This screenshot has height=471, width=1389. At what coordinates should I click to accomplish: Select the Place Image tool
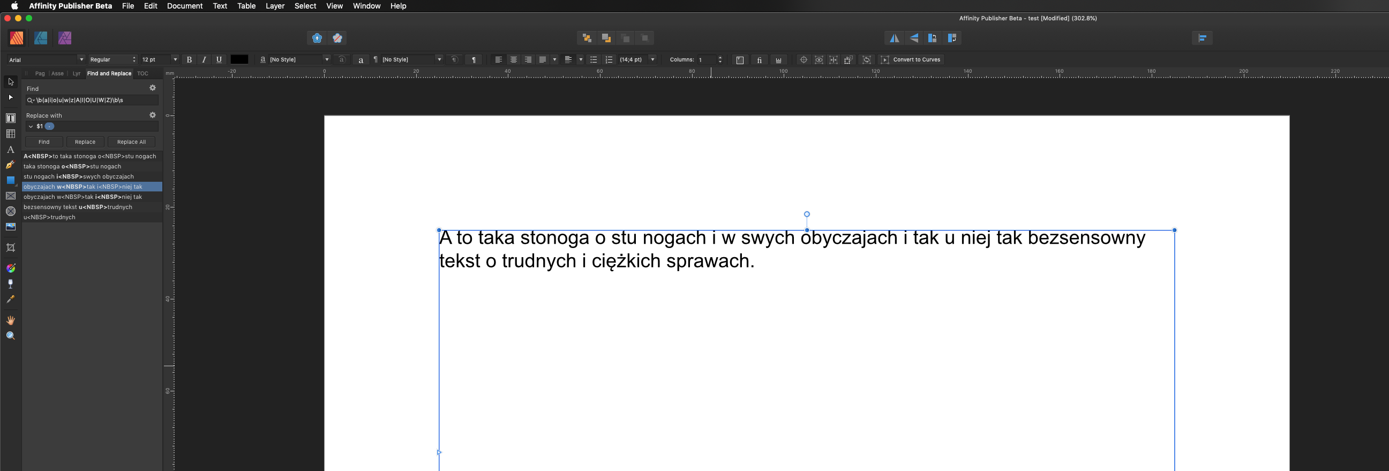[x=11, y=227]
